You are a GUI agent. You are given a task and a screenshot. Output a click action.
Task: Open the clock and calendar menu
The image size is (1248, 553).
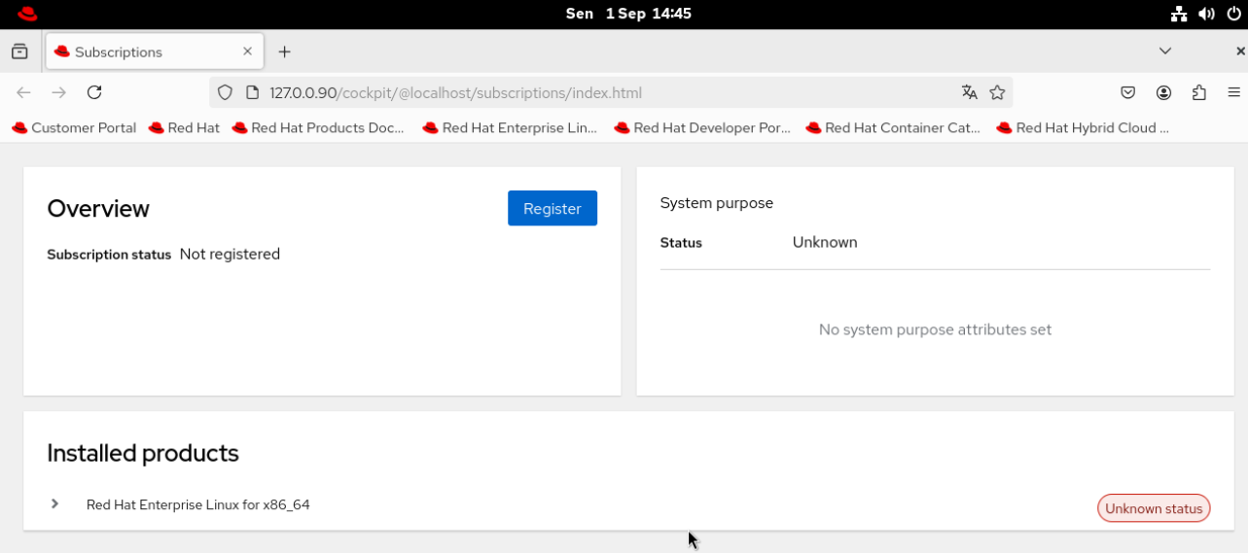coord(628,14)
